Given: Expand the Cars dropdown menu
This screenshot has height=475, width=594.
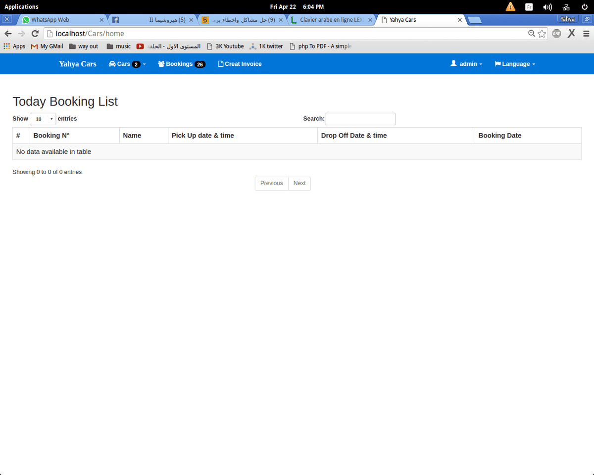Looking at the screenshot, I should tap(127, 64).
